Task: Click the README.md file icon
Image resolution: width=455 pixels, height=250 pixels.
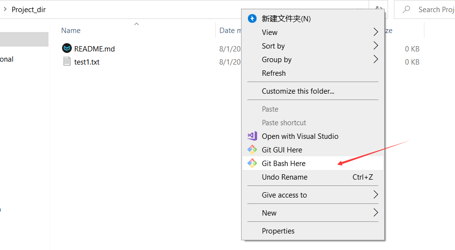Action: (x=67, y=48)
